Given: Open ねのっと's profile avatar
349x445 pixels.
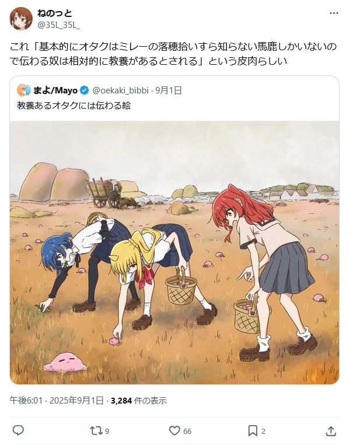Looking at the screenshot, I should coord(21,19).
